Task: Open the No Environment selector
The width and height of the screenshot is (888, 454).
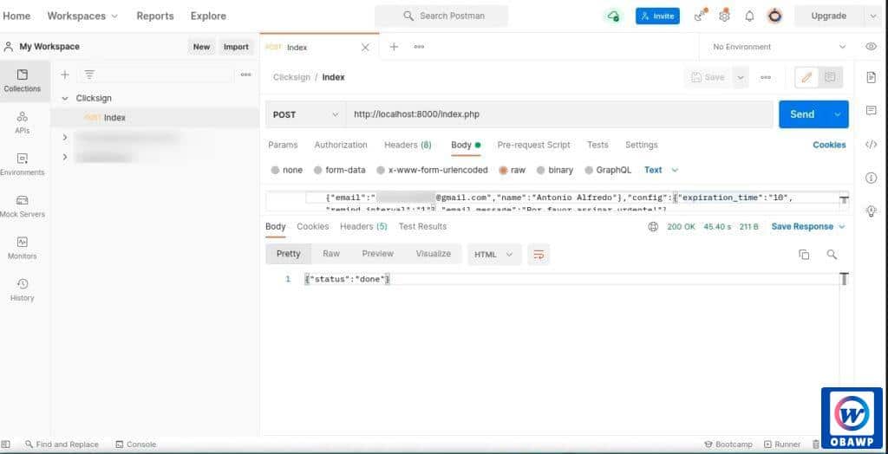Action: pyautogui.click(x=779, y=47)
